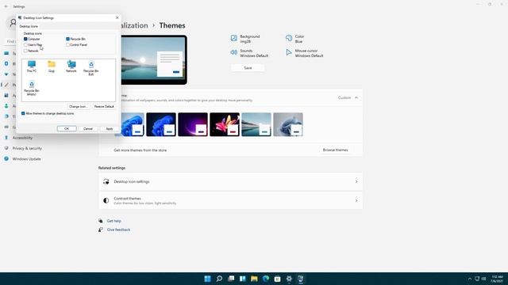
Task: Confirm dialog with OK button
Action: [x=67, y=128]
